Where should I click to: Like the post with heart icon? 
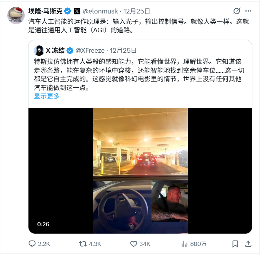pos(134,244)
